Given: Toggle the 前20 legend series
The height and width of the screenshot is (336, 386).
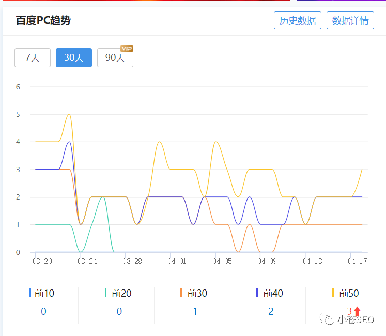Looking at the screenshot, I should (x=121, y=293).
